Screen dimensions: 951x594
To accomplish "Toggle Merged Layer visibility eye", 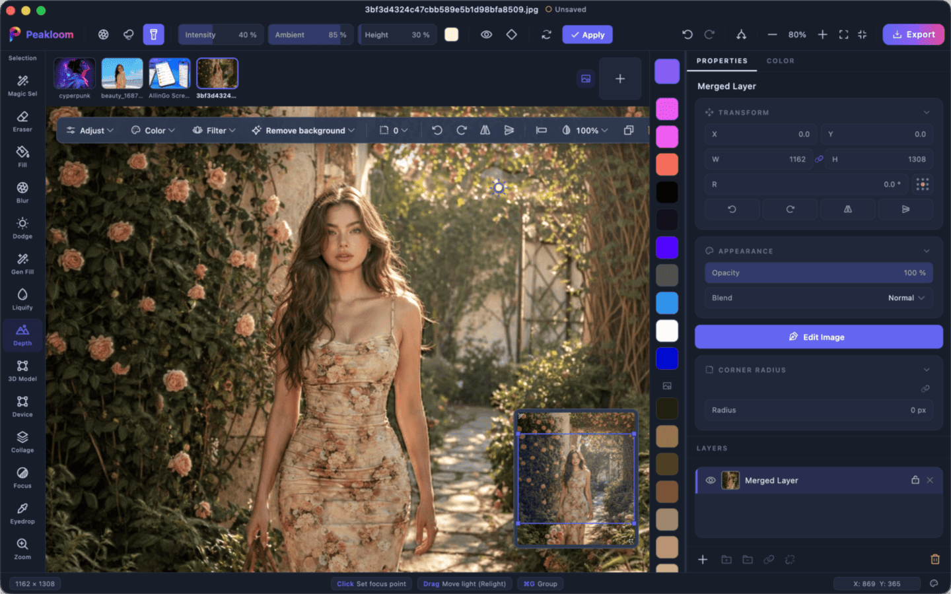I will pos(711,480).
